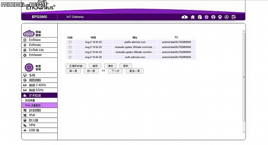Expand the 防火牆 menu section
The height and width of the screenshot is (145, 268).
click(39, 120)
